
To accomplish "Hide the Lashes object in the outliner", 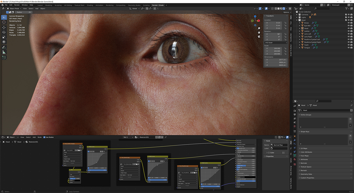I will (x=349, y=31).
